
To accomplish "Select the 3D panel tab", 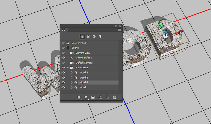I will point(64,30).
